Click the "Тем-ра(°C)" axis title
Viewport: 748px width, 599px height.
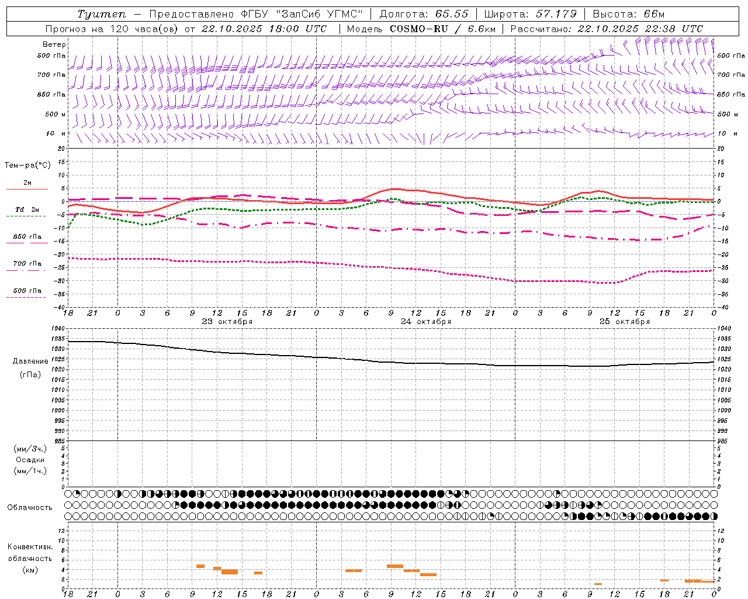pyautogui.click(x=27, y=165)
